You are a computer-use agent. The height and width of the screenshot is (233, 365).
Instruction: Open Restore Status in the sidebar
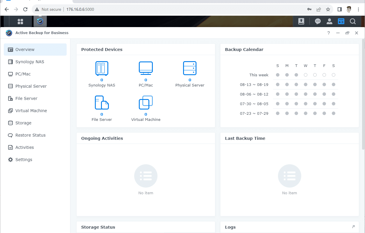tap(35, 135)
